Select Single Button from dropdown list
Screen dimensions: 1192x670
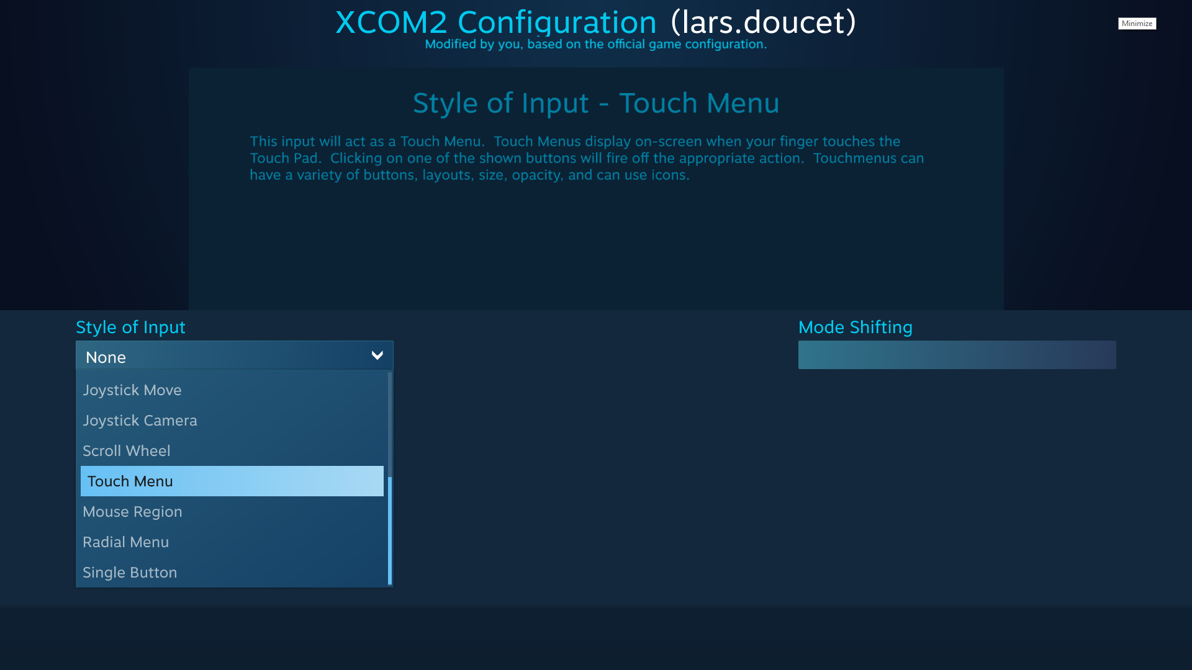232,572
